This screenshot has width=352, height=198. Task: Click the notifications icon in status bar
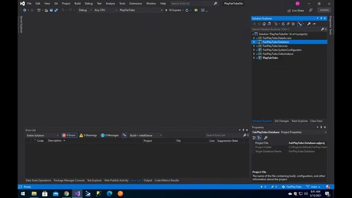[328, 187]
